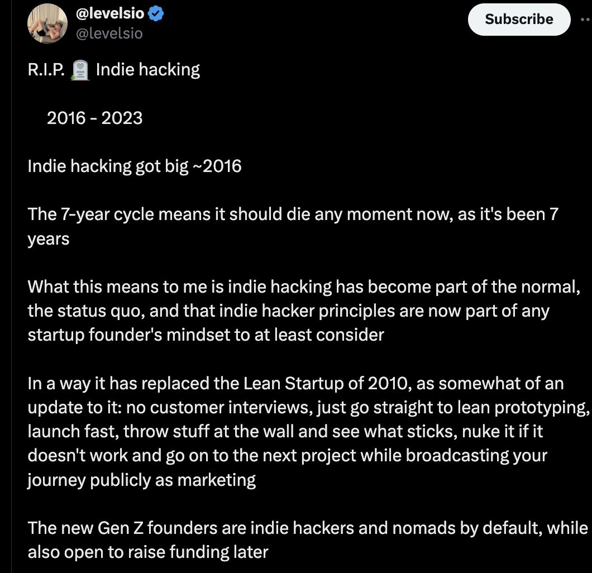Click the "R.I.P." text

47,70
